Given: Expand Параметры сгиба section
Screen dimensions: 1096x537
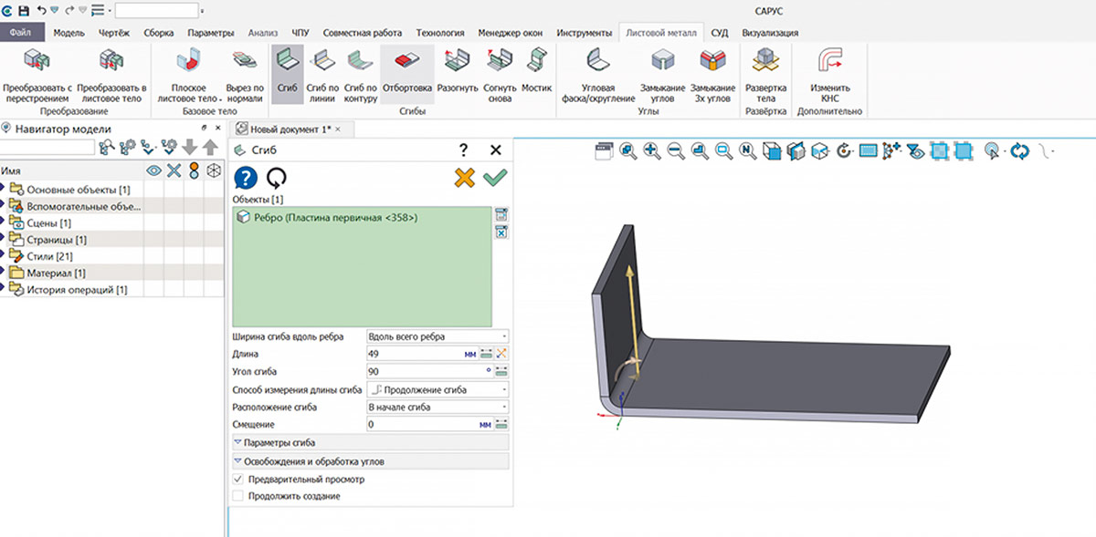Looking at the screenshot, I should (371, 442).
